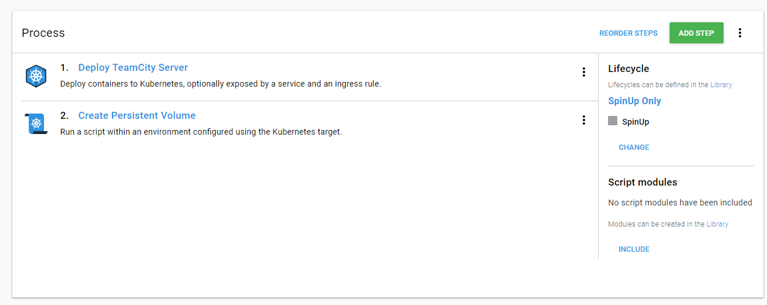Open the Process overflow menu beside Add Step
Screen dimensions: 767x305
(x=740, y=33)
